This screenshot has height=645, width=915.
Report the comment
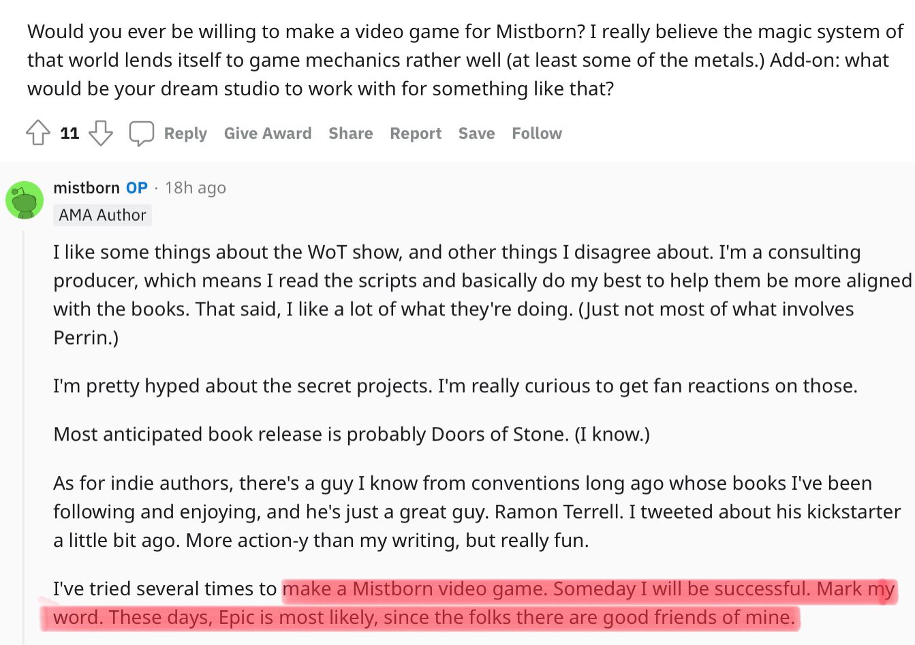click(x=416, y=133)
